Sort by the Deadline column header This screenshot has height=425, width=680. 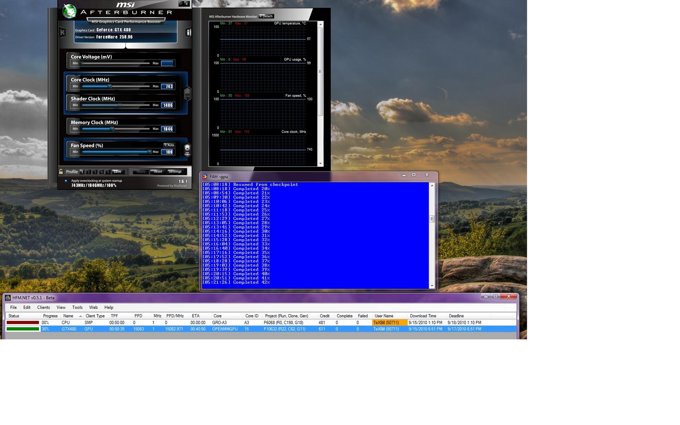[x=469, y=316]
